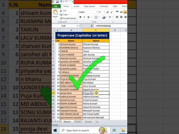Viewport: 179px width, 134px height.
Task: Open Fill Color palette dropdown arrow
Action: 107,17
